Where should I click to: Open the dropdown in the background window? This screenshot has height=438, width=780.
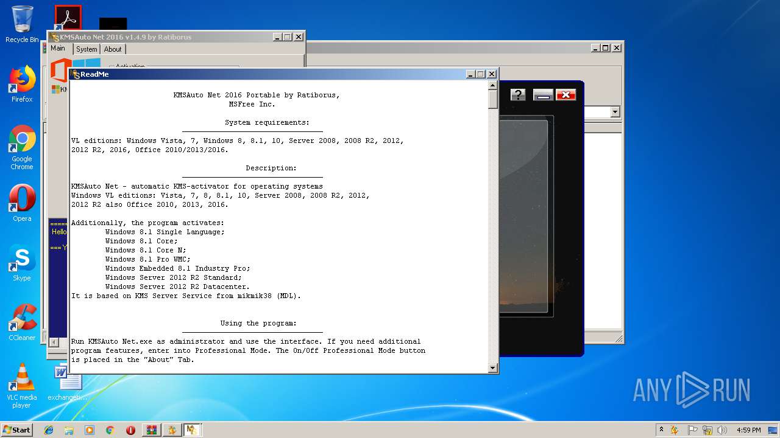(x=615, y=112)
